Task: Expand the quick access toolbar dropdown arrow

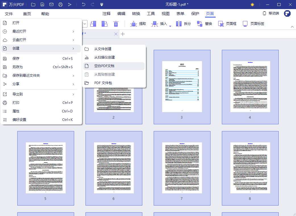Action: (x=102, y=5)
